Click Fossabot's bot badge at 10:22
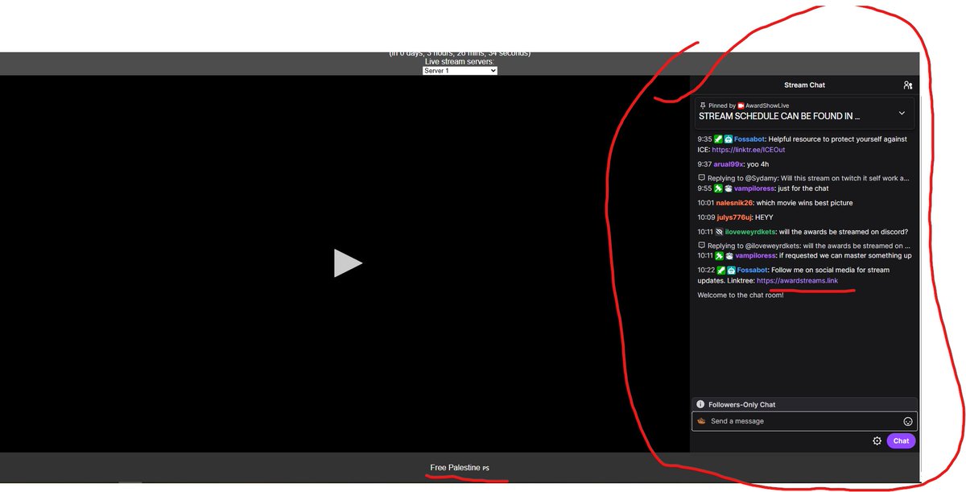The height and width of the screenshot is (492, 966). [731, 271]
